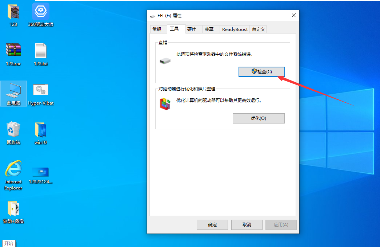Click the 取消 button
Image resolution: width=380 pixels, height=247 pixels.
[247, 225]
